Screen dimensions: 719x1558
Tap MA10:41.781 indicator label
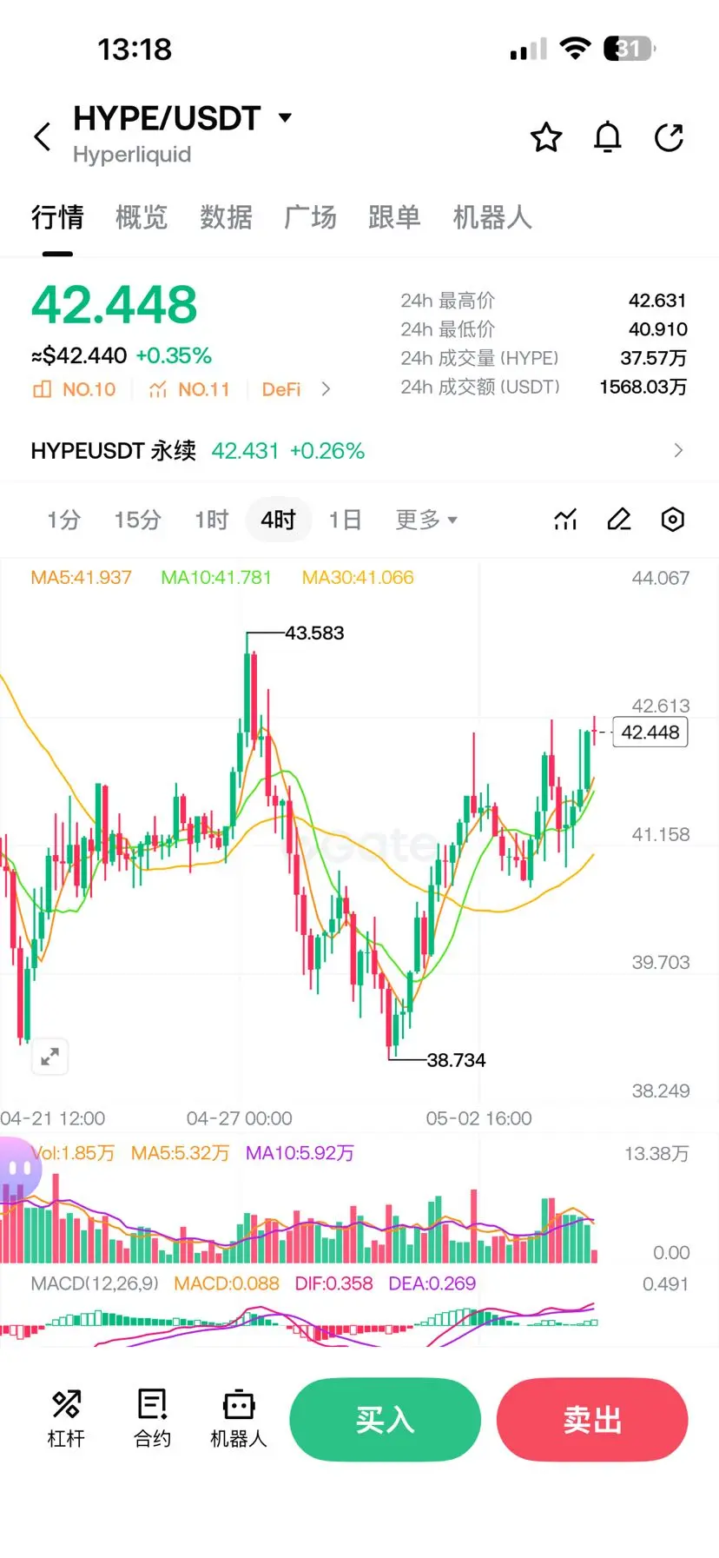click(216, 577)
